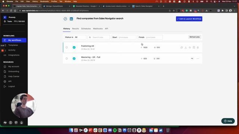Open the Help chat button
The height and width of the screenshot is (134, 239).
pyautogui.click(x=228, y=121)
